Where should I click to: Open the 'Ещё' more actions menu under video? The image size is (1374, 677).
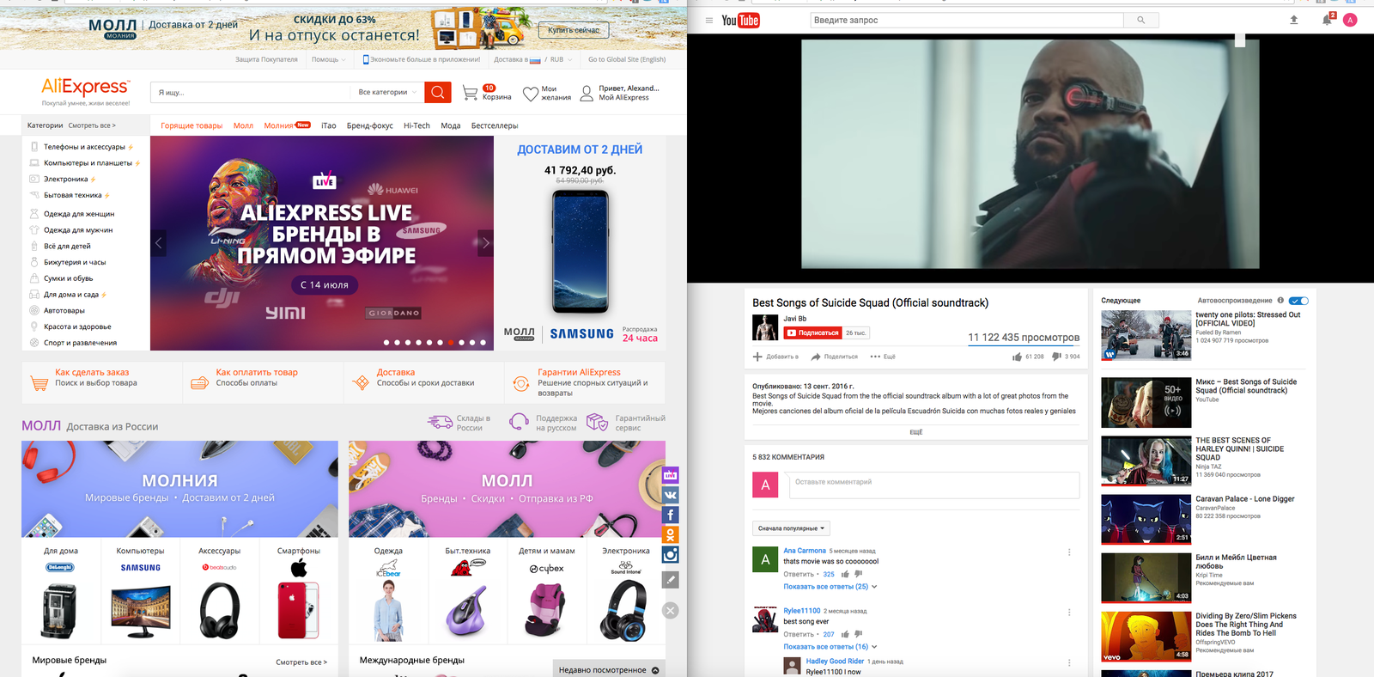coord(883,357)
